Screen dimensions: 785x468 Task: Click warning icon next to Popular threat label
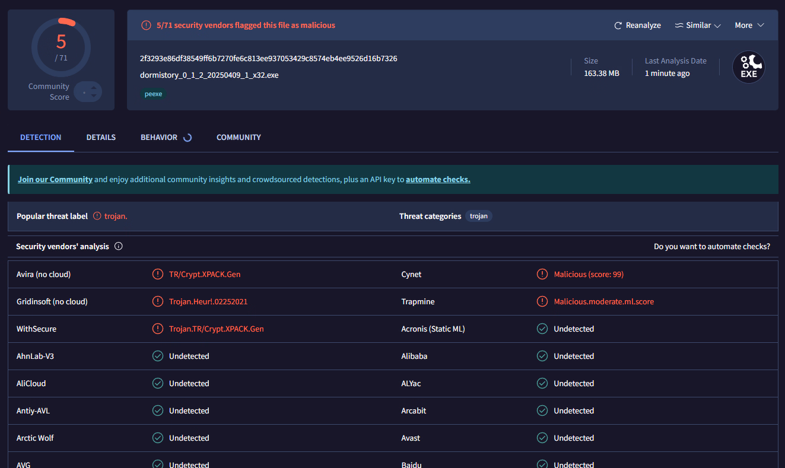coord(97,217)
